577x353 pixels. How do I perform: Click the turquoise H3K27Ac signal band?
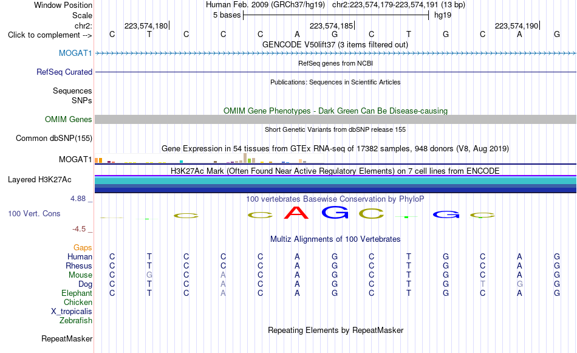[336, 180]
